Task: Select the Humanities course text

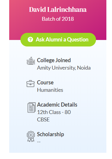Action: (50, 90)
